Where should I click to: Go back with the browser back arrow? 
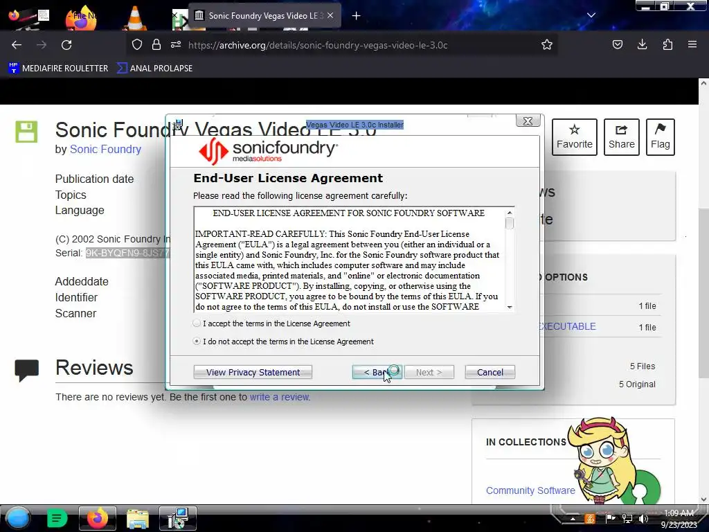(x=17, y=45)
